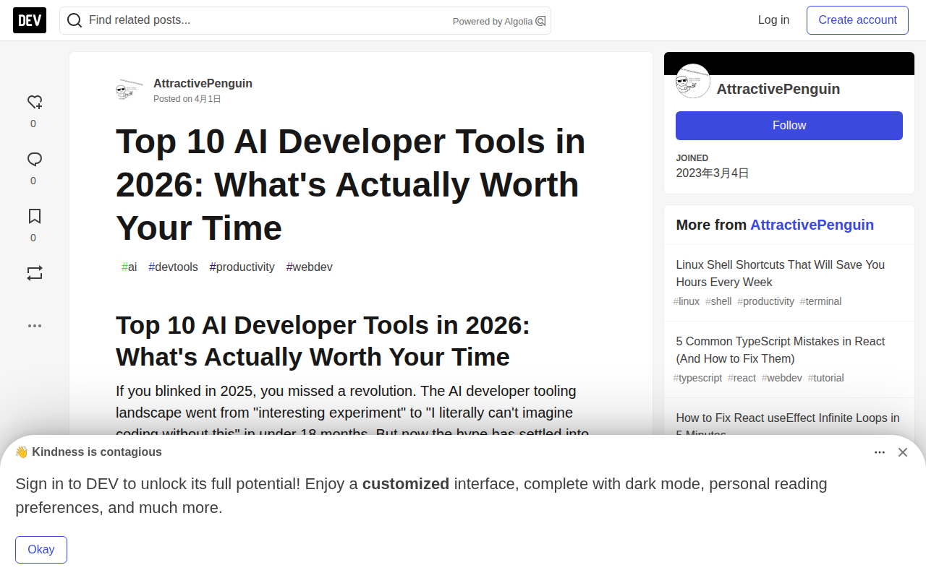
Task: Open the #ai tag under title
Action: (129, 267)
